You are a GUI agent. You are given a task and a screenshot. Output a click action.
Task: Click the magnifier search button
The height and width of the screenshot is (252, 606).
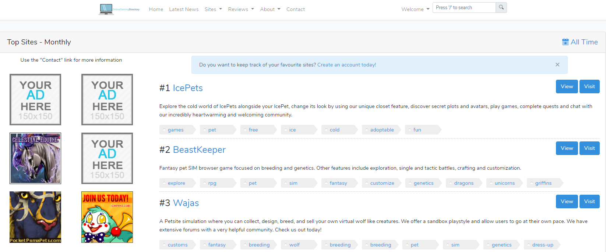click(501, 7)
